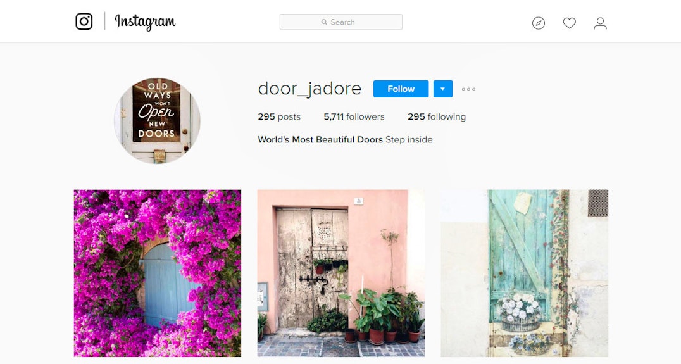This screenshot has width=681, height=364.
Task: Open the door_jadore profile picture
Action: tap(157, 121)
